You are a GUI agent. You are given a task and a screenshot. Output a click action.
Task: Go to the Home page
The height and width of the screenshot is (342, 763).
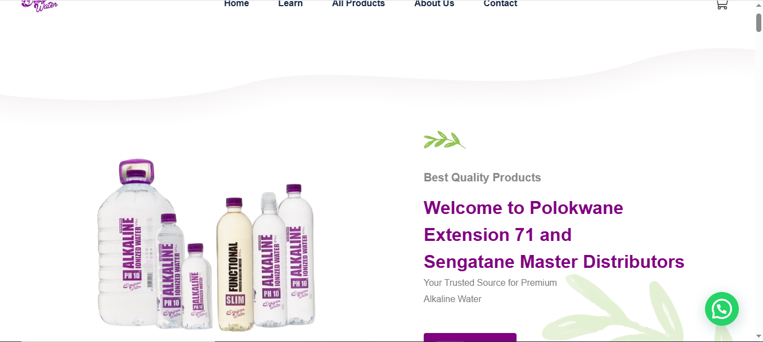[x=236, y=4]
